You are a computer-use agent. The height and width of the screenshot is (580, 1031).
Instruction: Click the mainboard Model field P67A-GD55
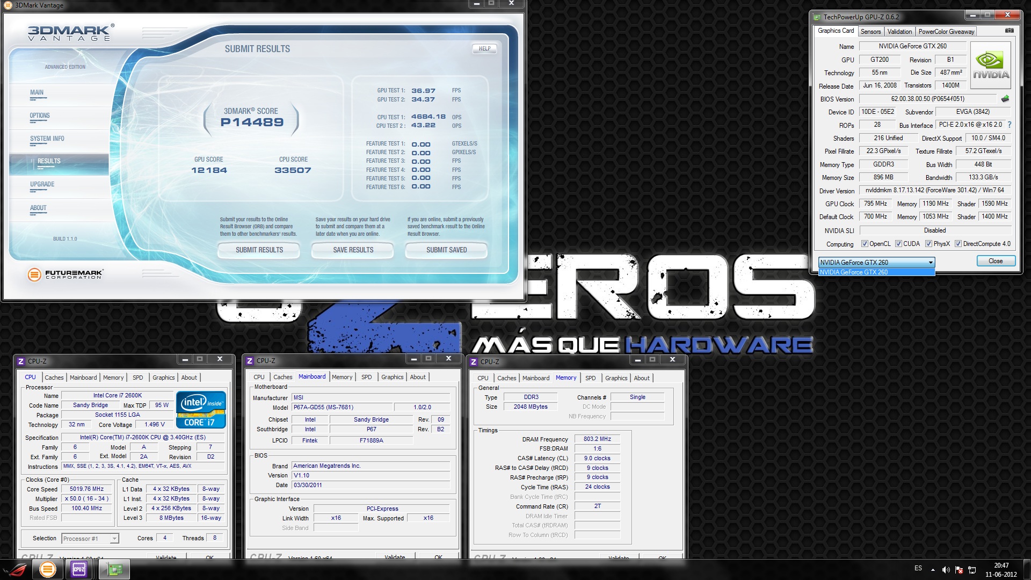coord(343,408)
